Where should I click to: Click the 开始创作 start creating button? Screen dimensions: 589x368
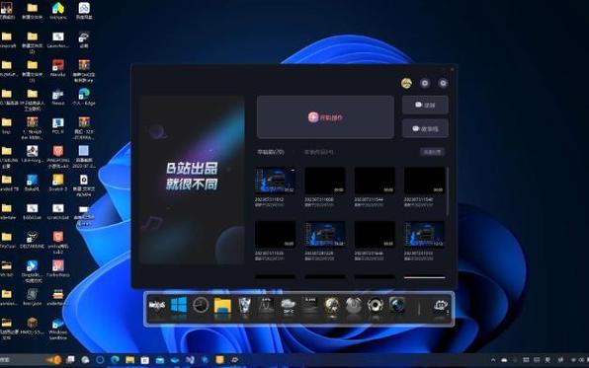(325, 117)
